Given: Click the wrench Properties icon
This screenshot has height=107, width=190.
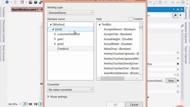Looking at the screenshot, I should pyautogui.click(x=175, y=15).
